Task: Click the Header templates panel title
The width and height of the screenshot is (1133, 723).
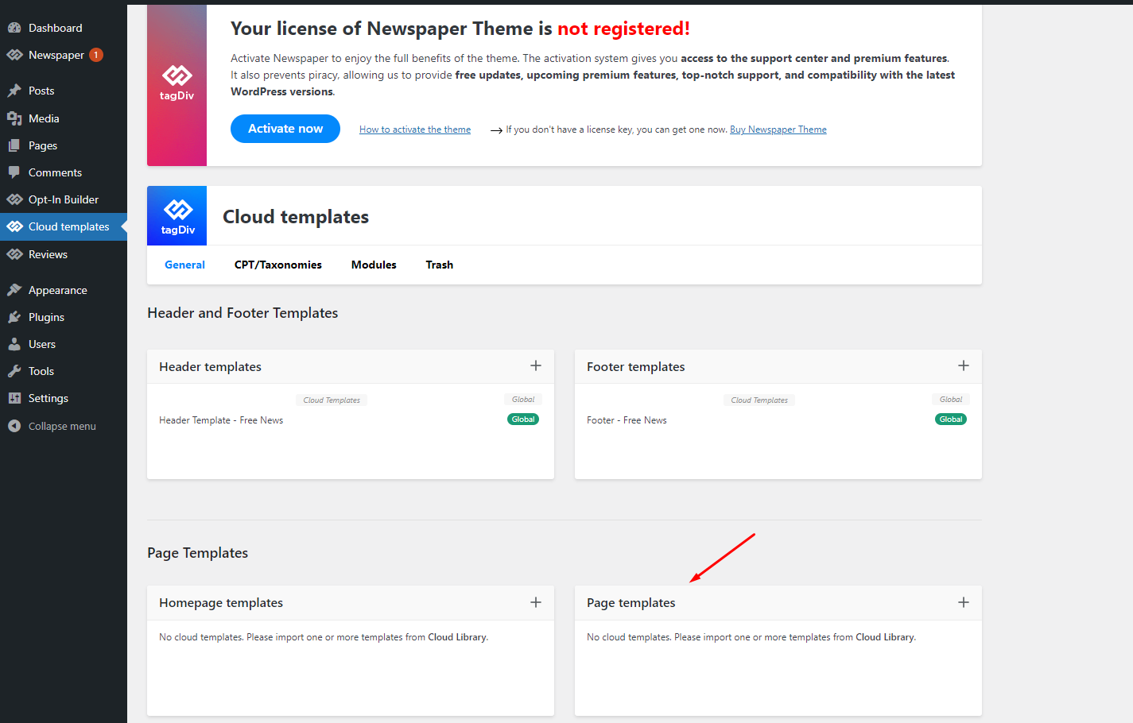Action: 210,366
